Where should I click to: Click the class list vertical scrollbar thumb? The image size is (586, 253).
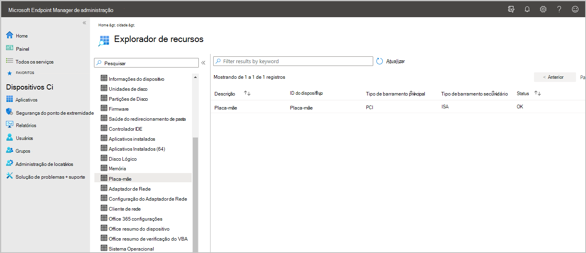point(195,194)
